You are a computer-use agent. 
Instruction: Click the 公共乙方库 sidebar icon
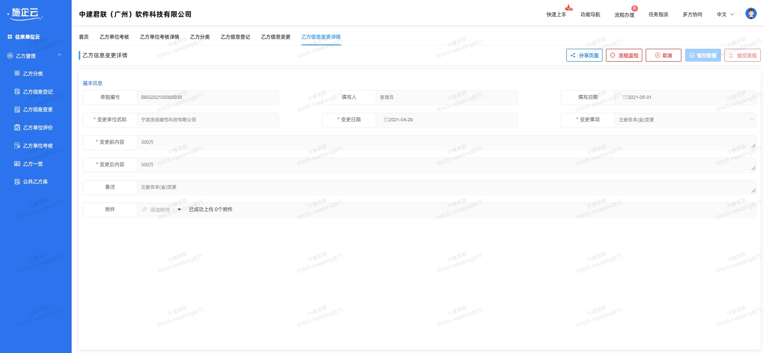pos(17,182)
